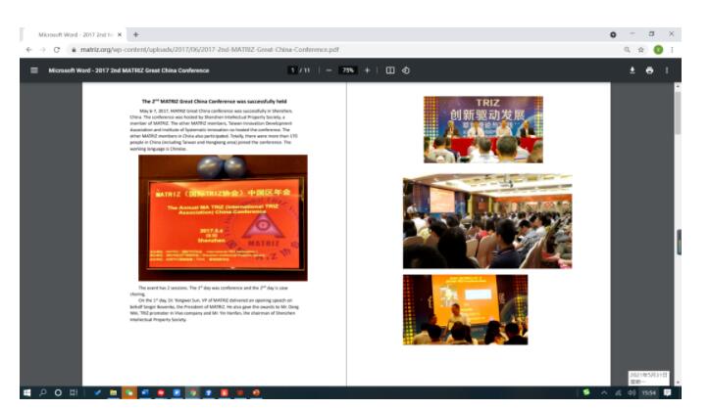Open a new browser tab
The height and width of the screenshot is (409, 709).
tap(135, 34)
